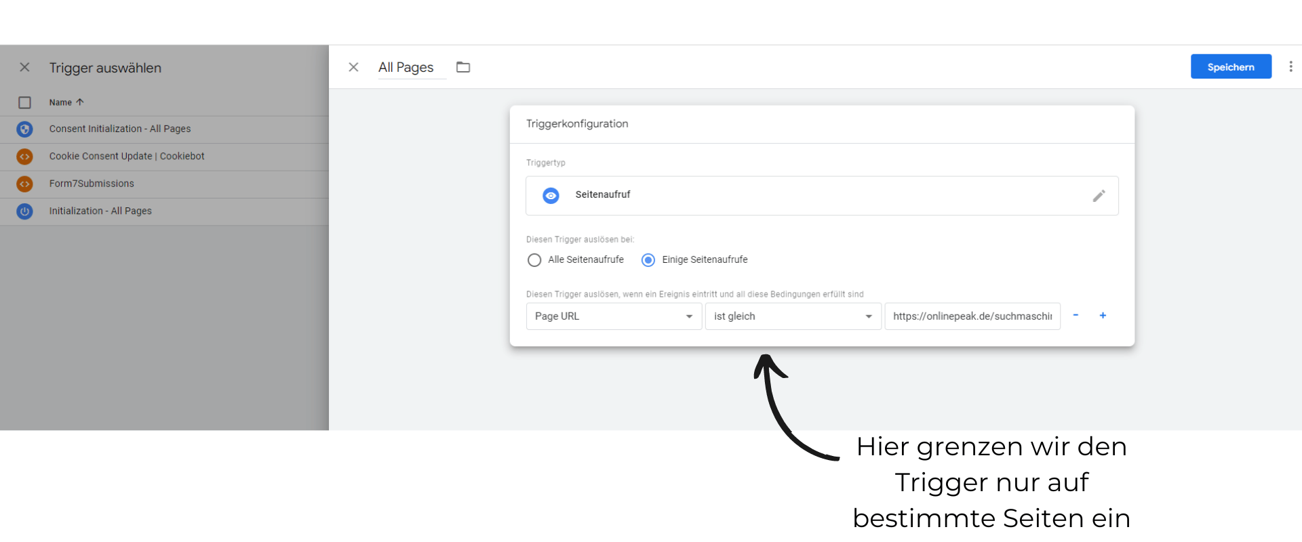Image resolution: width=1302 pixels, height=542 pixels.
Task: Click the URL value input field
Action: tap(972, 316)
